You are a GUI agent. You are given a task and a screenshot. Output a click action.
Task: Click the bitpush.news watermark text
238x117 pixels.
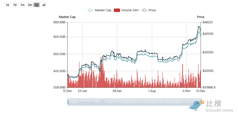219,110
